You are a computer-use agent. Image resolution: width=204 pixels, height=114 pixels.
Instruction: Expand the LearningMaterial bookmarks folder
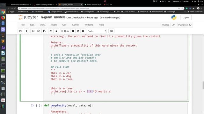[88, 12]
